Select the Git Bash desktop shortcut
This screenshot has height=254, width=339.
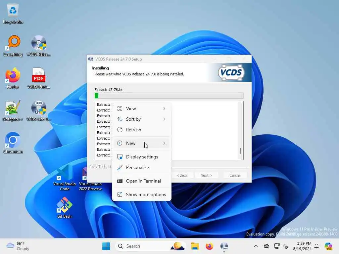coord(65,208)
